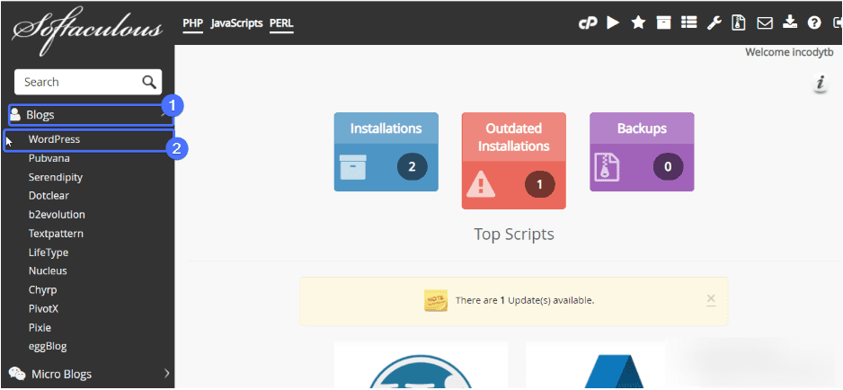
Task: Click the import/download icon in toolbar
Action: pos(789,22)
